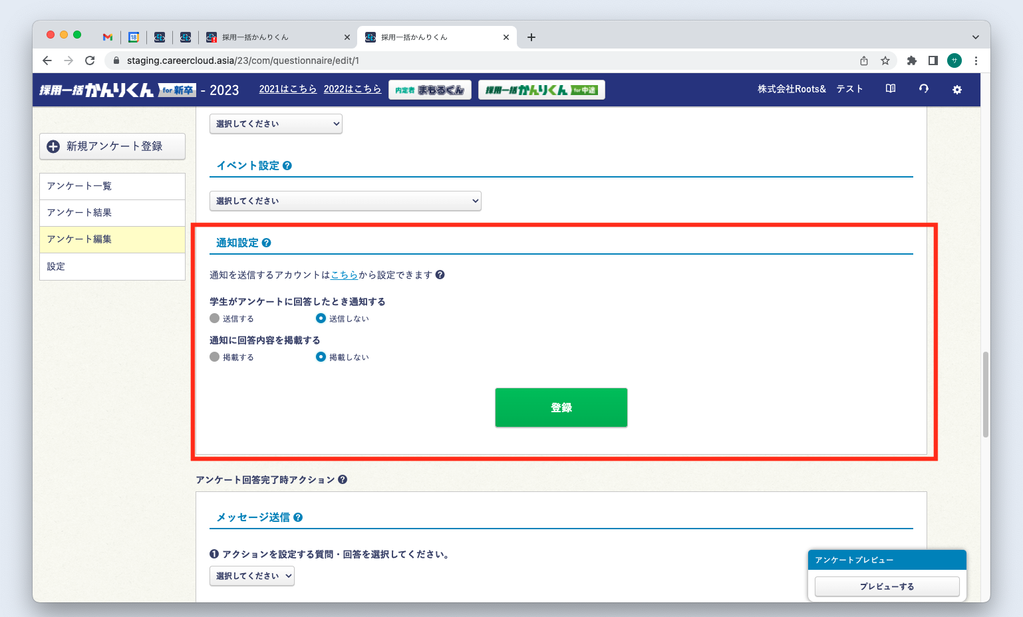Open the topmost 選択してください dropdown
1023x617 pixels.
click(275, 124)
